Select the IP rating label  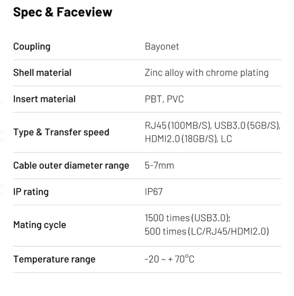point(31,192)
